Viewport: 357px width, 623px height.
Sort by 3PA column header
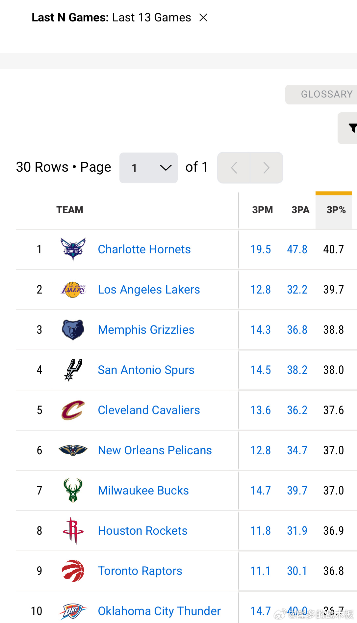pyautogui.click(x=300, y=210)
